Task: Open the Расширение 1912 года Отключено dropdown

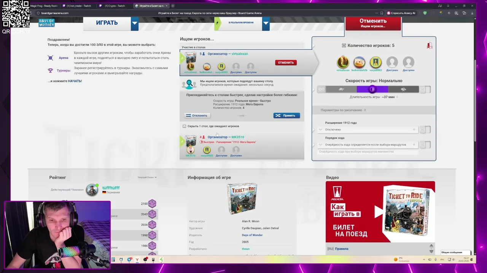Action: [369, 130]
